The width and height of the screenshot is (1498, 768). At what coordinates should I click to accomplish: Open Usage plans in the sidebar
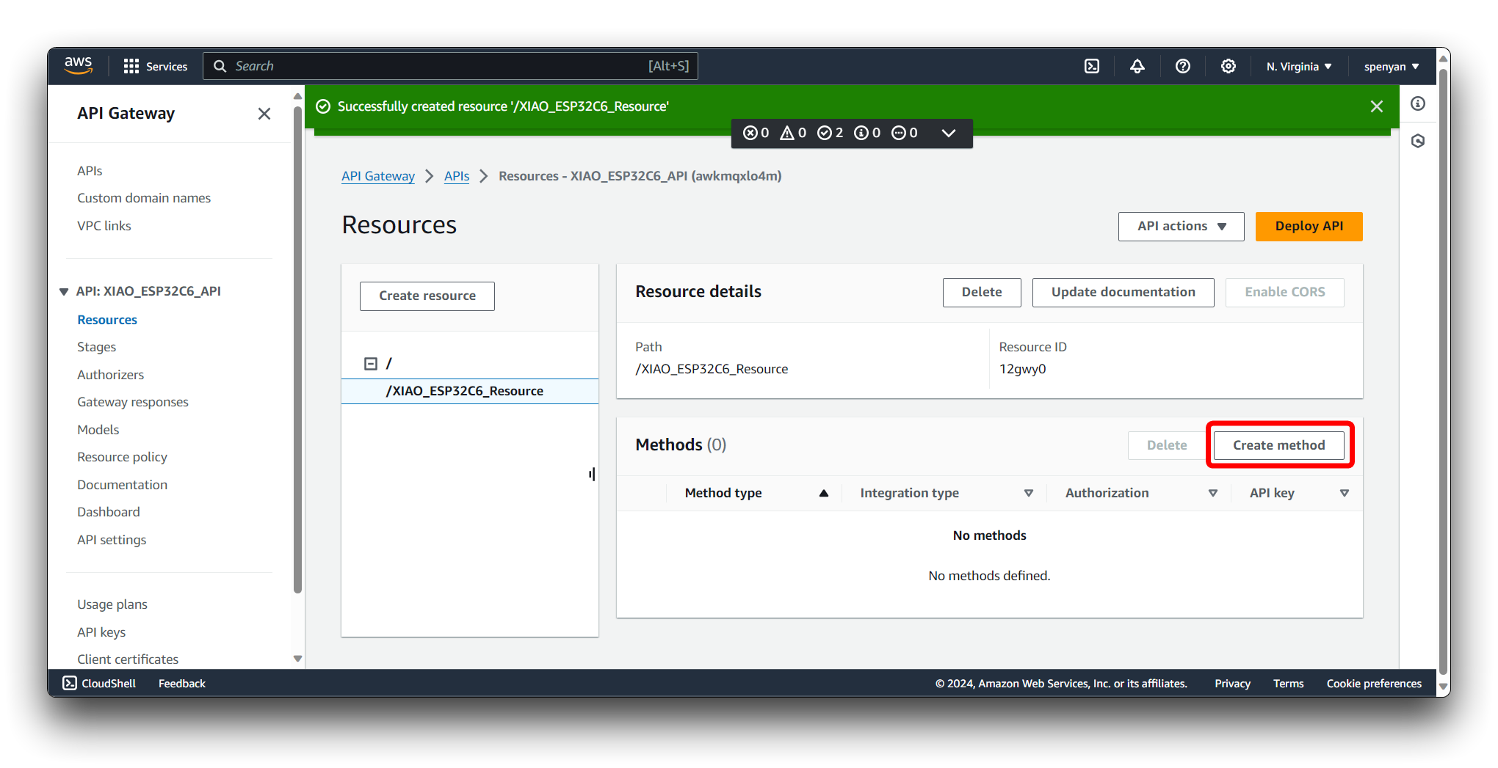(x=112, y=604)
